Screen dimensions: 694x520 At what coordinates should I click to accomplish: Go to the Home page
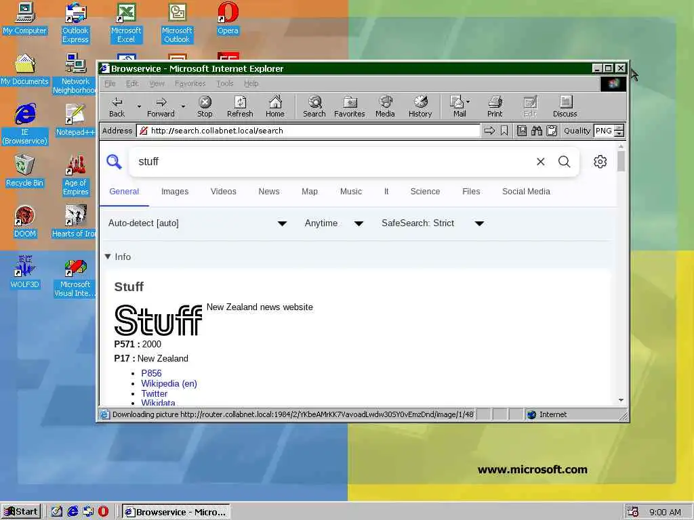click(275, 107)
